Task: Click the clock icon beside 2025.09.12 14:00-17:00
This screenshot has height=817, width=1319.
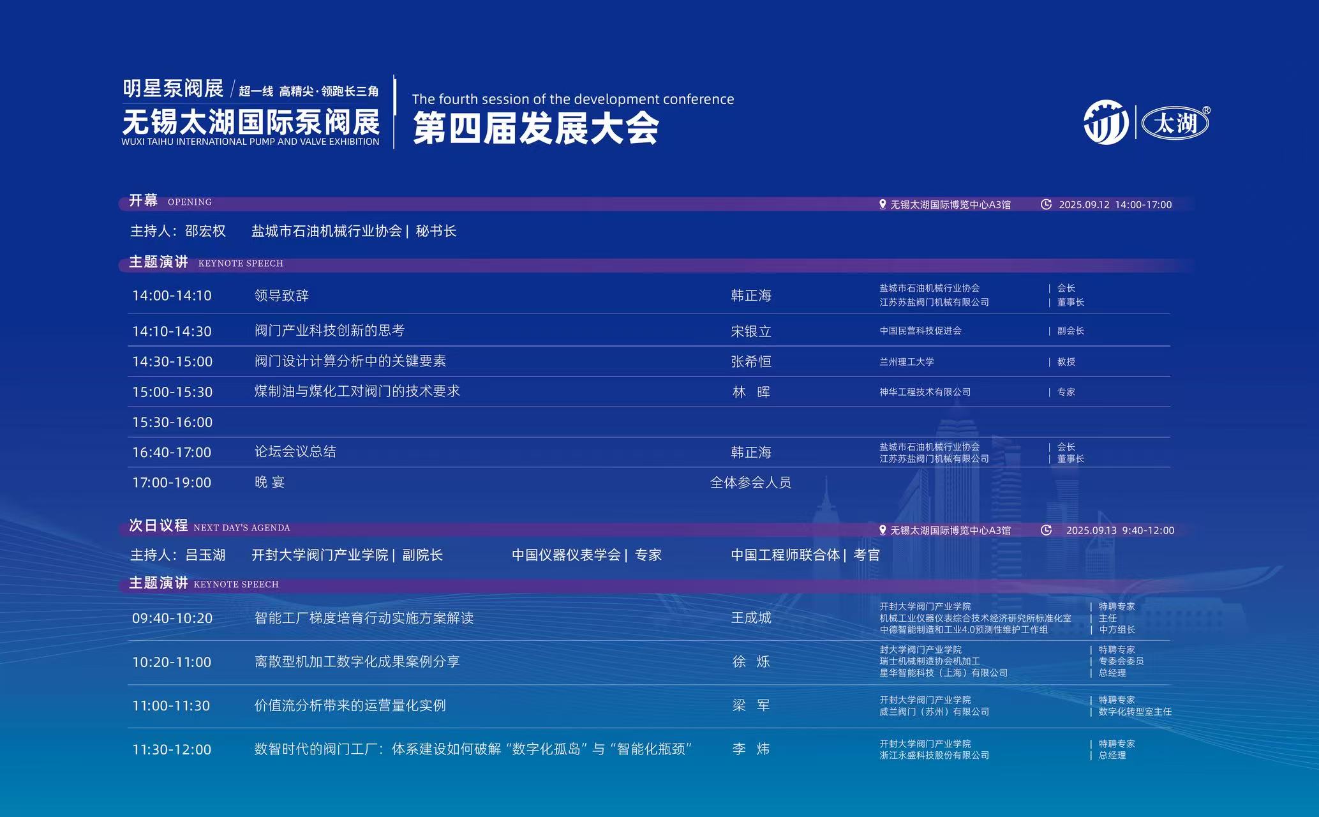Action: [1048, 205]
